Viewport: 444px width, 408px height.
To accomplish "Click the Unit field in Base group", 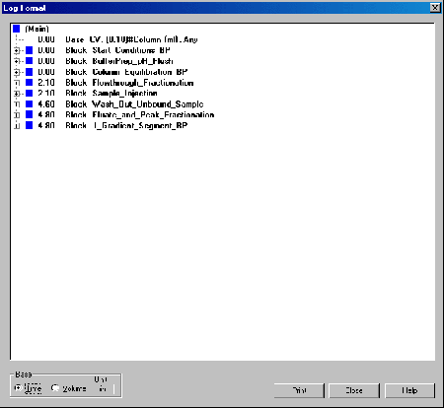I will (x=104, y=389).
